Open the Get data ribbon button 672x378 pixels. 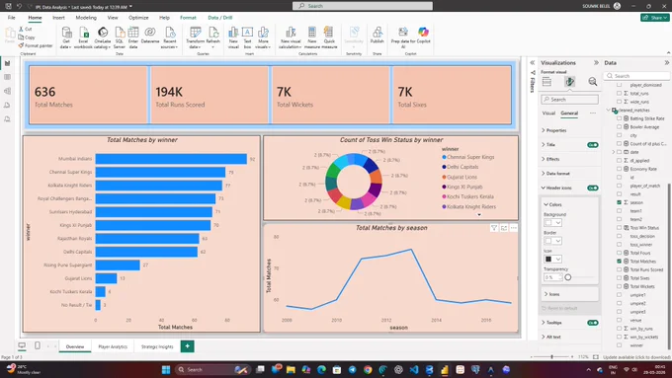tap(66, 38)
